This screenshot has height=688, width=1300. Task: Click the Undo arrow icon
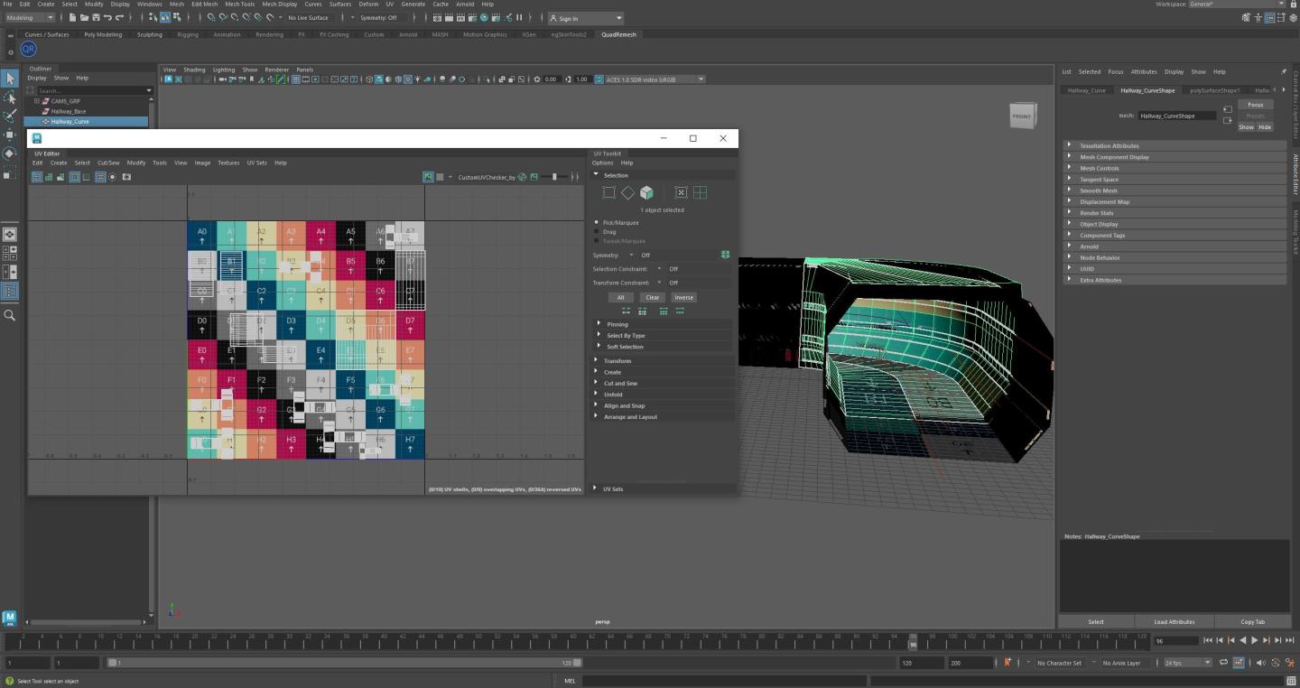(107, 17)
